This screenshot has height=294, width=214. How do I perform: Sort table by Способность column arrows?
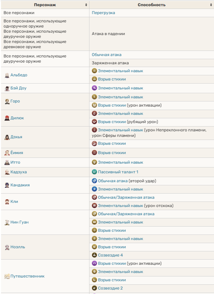(x=211, y=5)
